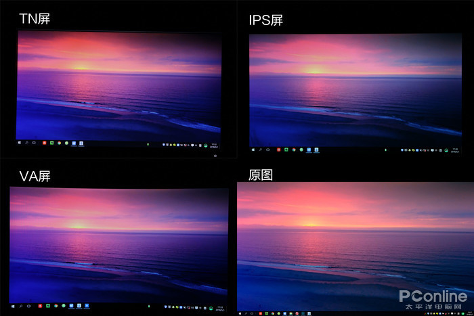Click green battery indicator on IPS taskbar
Image resolution: width=474 pixels, height=316 pixels.
[385, 150]
